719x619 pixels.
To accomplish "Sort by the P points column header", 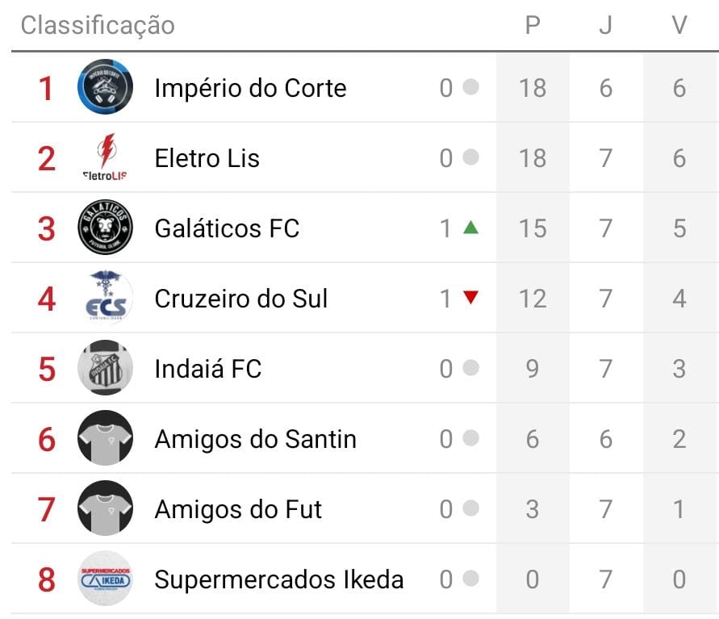I will [533, 25].
